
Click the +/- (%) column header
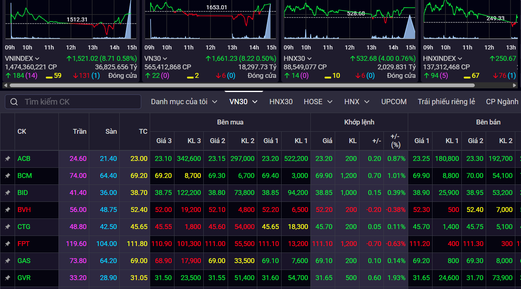pyautogui.click(x=395, y=141)
